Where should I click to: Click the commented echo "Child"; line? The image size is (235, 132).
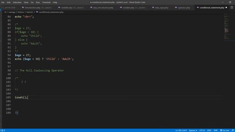click(x=32, y=36)
